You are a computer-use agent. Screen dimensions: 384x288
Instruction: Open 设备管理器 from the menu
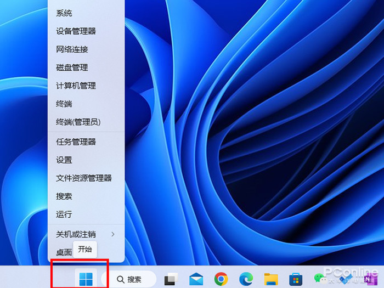click(x=86, y=31)
